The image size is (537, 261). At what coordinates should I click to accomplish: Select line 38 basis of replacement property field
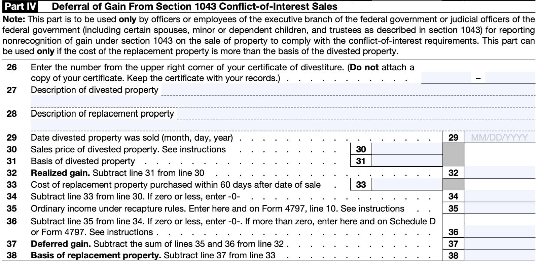pyautogui.click(x=500, y=255)
